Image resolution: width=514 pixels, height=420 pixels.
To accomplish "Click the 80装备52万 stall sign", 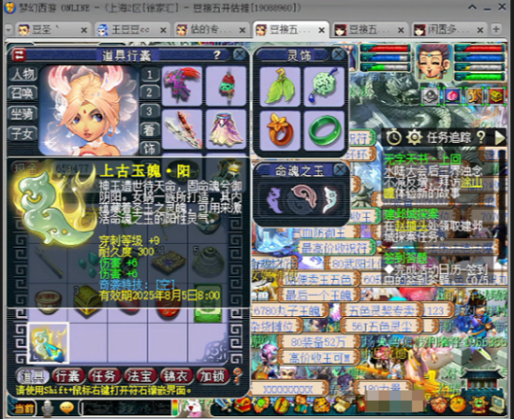I will pyautogui.click(x=318, y=342).
